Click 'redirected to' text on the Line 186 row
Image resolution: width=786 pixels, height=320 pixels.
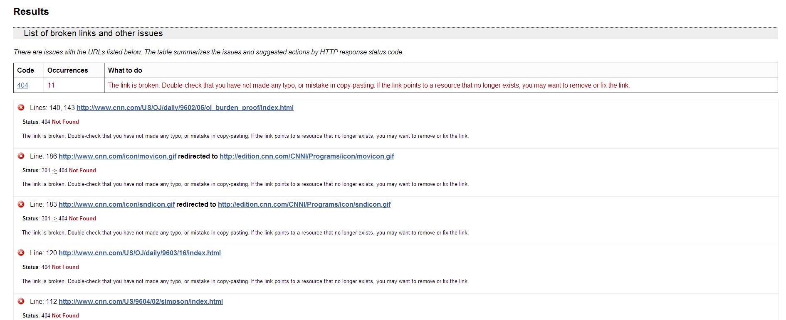coord(198,156)
